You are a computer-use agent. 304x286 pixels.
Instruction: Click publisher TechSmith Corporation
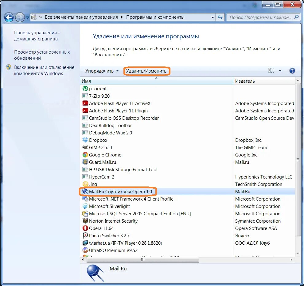259,184
